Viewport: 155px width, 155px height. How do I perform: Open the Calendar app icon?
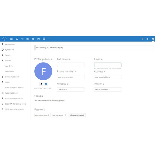click(38, 39)
